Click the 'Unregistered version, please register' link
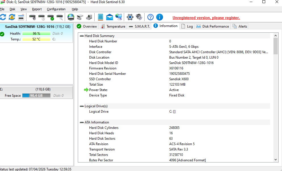The image size is (282, 171). point(206,18)
